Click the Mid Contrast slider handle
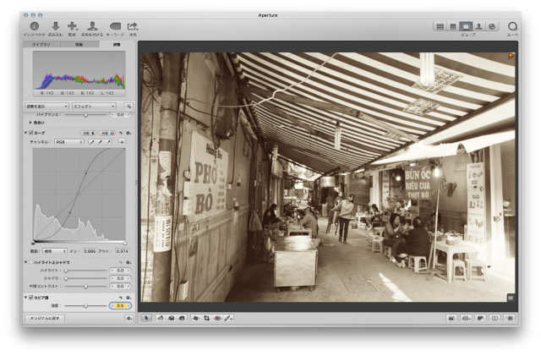Viewport: 541px width, 356px height. 85,287
